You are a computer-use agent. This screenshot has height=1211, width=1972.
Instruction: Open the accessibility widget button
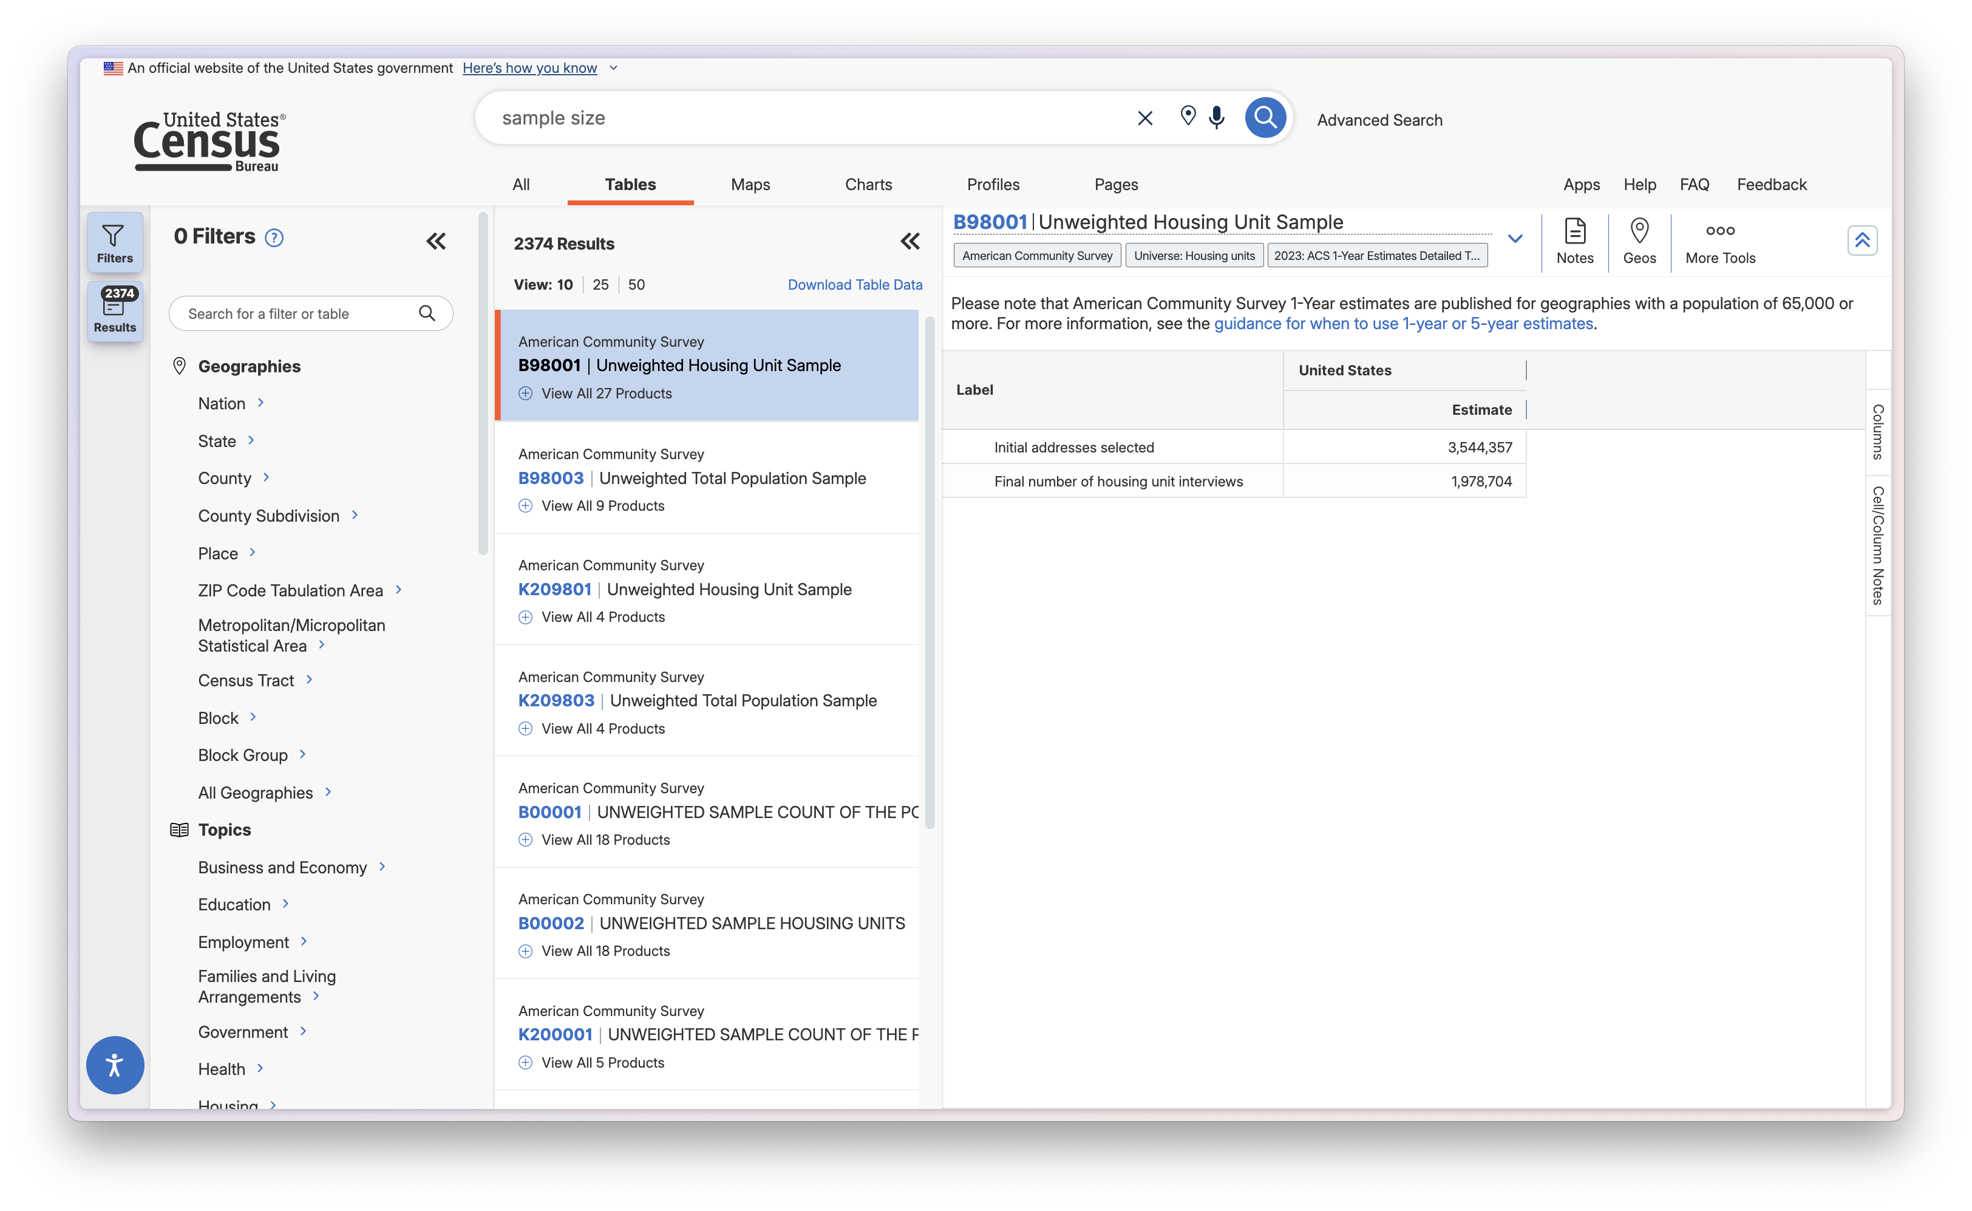(115, 1065)
